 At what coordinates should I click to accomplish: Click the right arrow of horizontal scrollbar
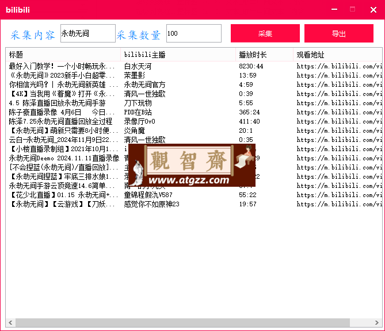click(377, 322)
